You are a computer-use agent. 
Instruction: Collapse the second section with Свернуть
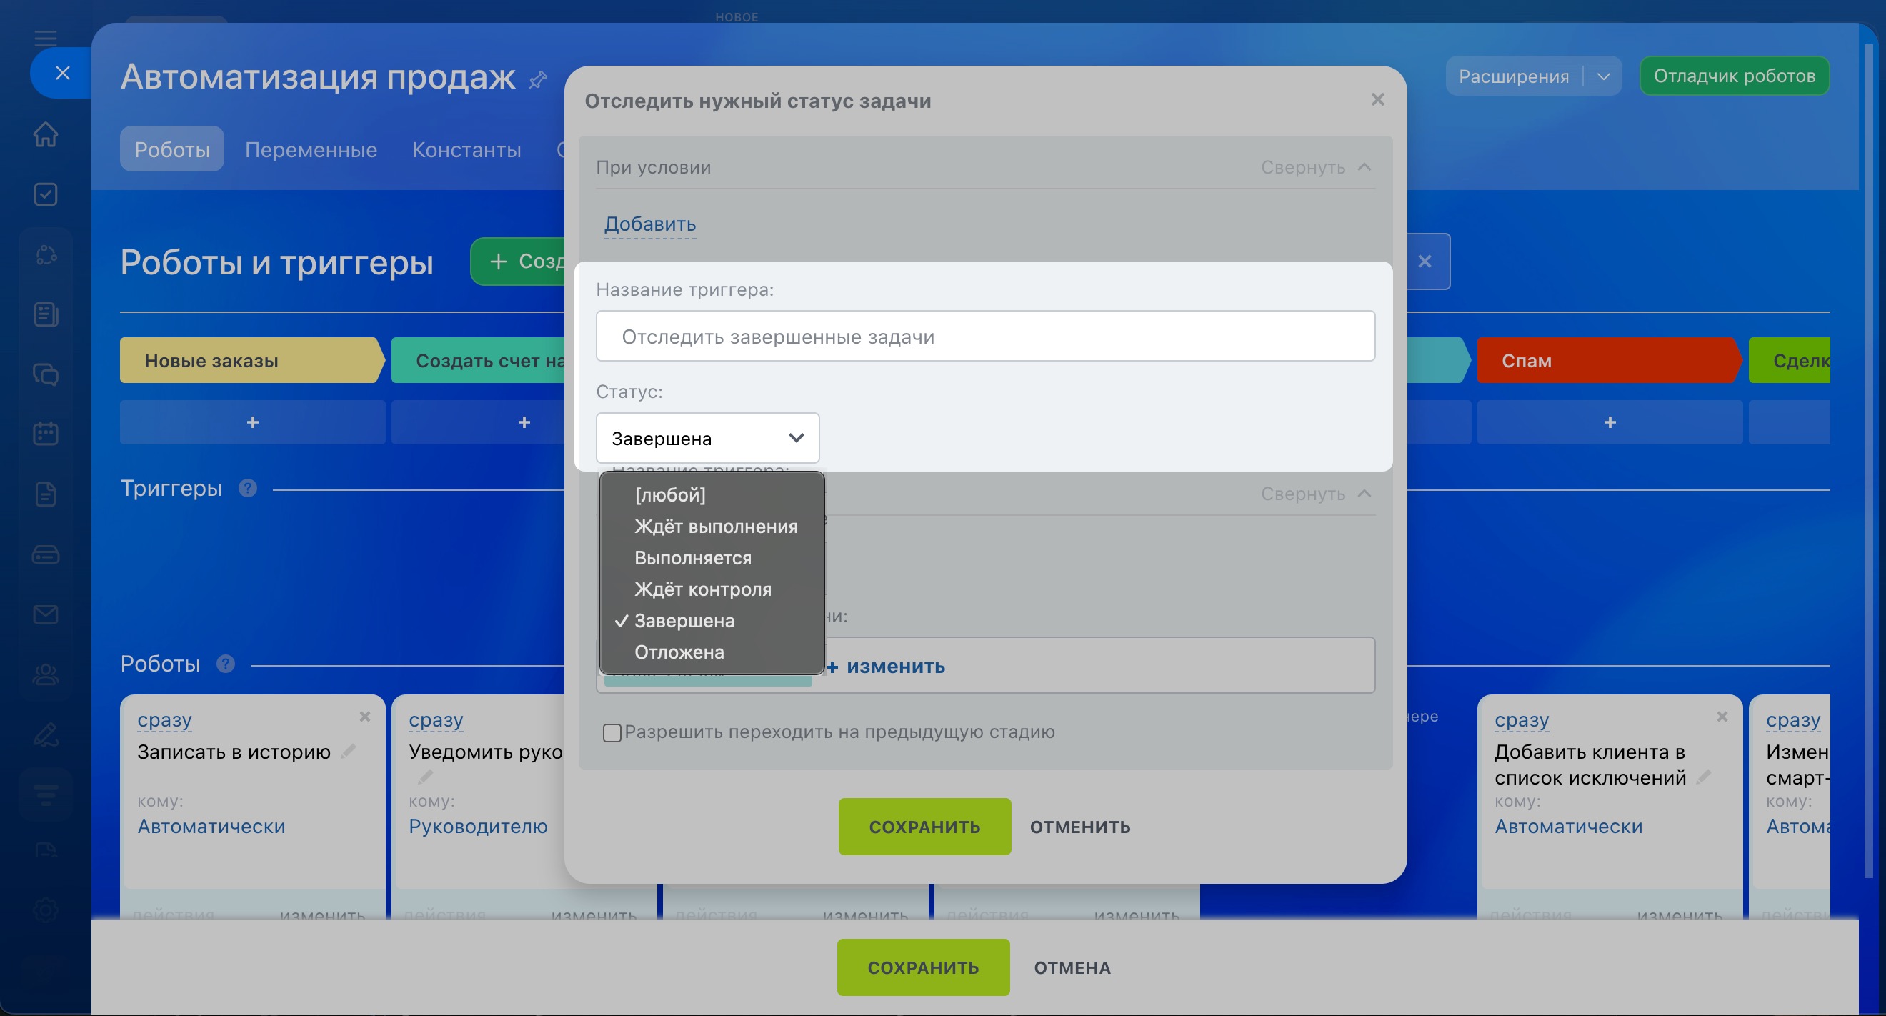1315,494
